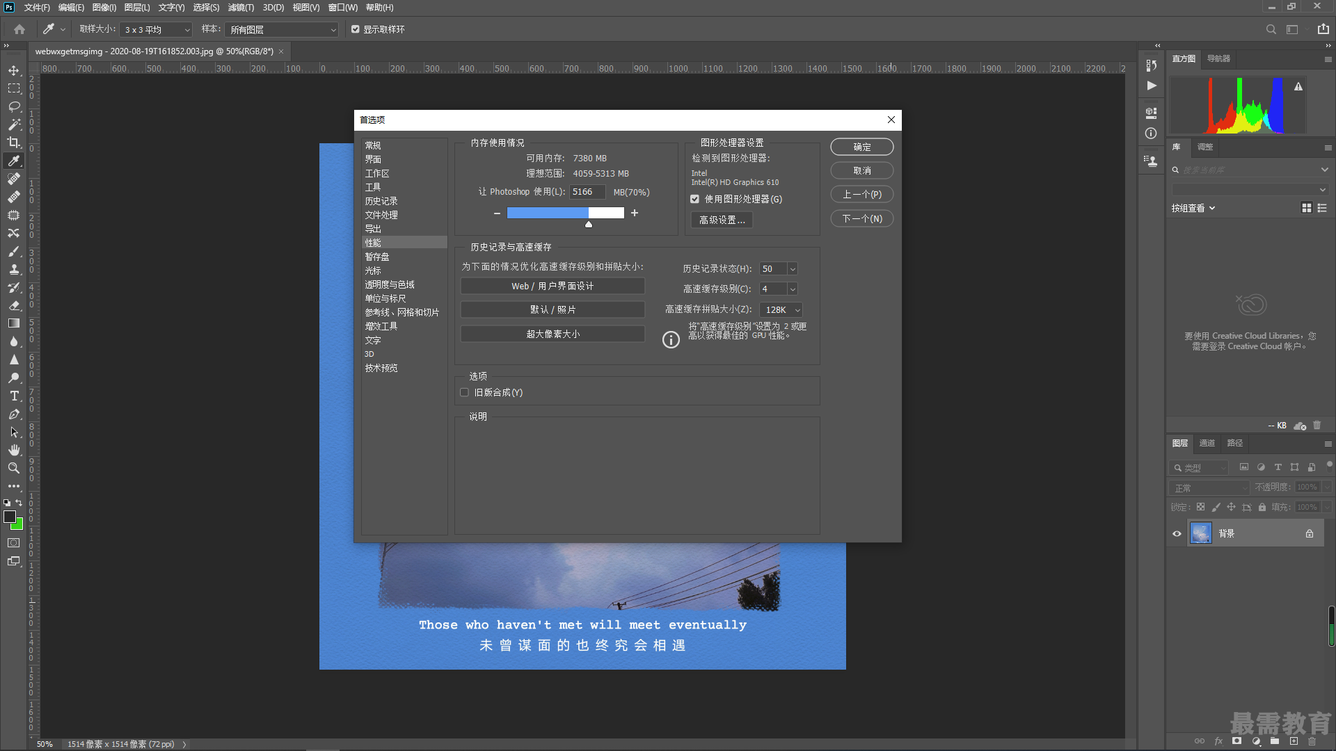Click the green background color swatch

(x=19, y=525)
